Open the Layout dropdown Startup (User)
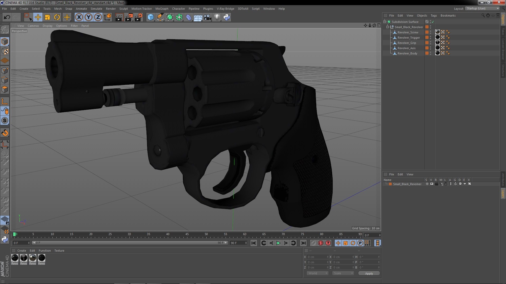The width and height of the screenshot is (506, 284). coord(482,8)
